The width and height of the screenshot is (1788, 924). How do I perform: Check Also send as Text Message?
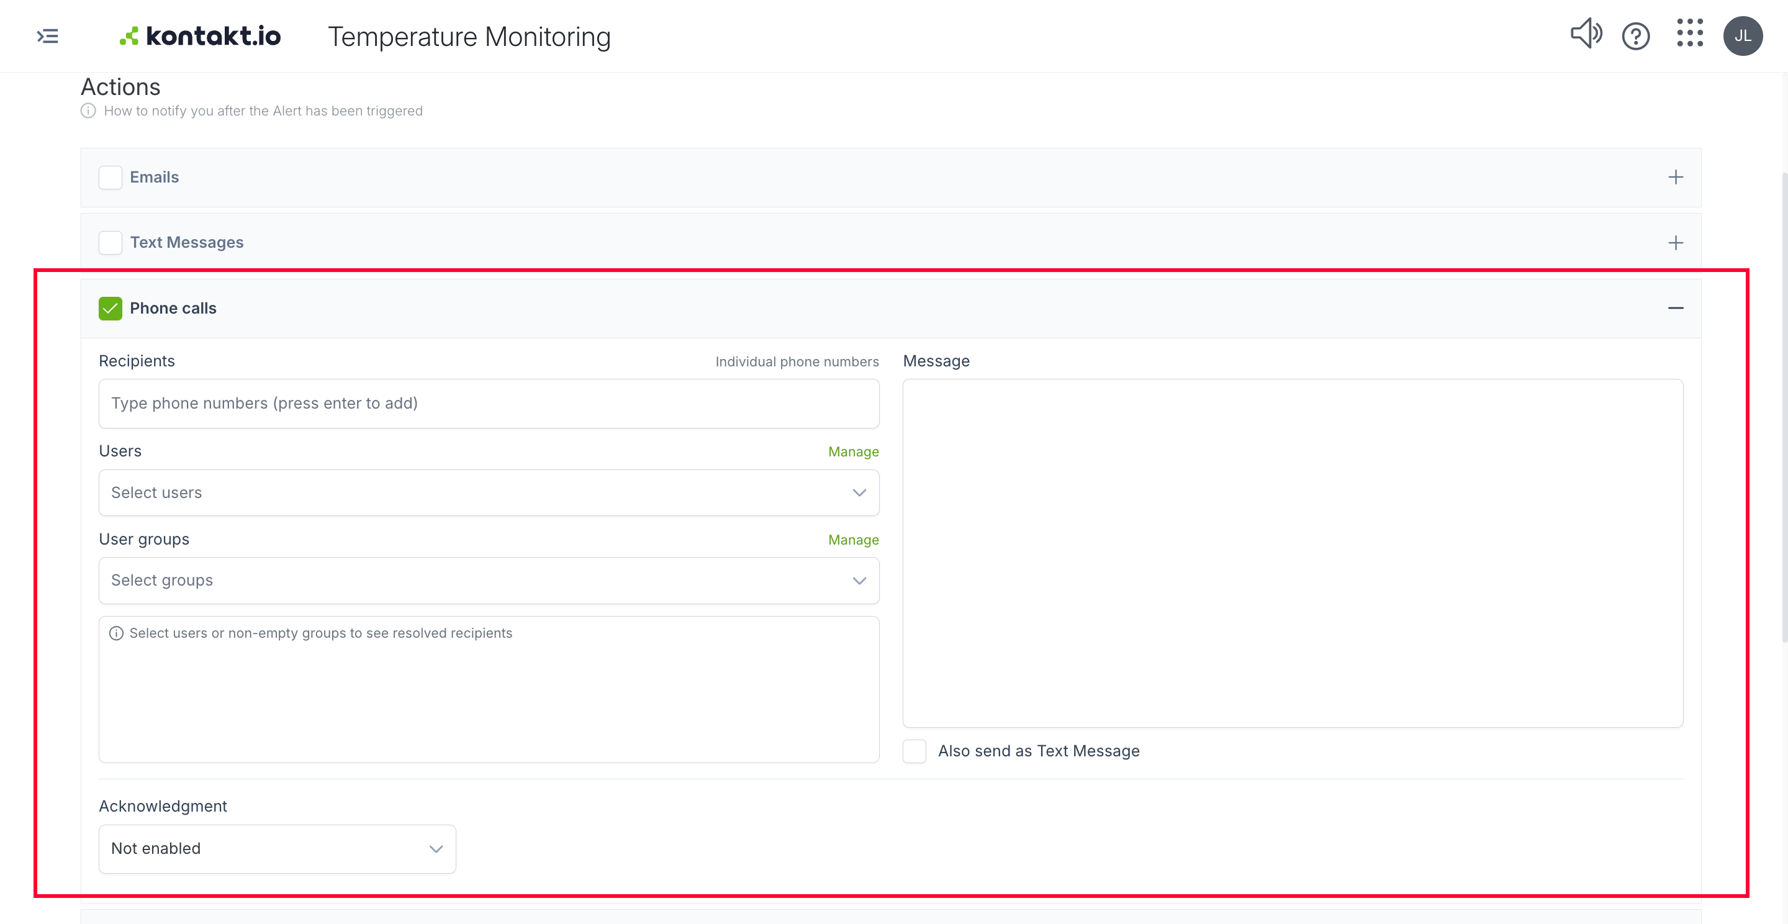(914, 751)
